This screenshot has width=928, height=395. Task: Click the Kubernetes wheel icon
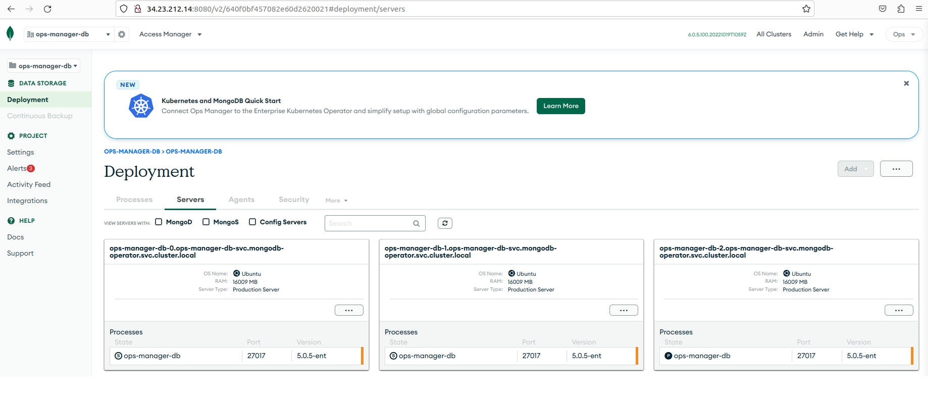(141, 106)
